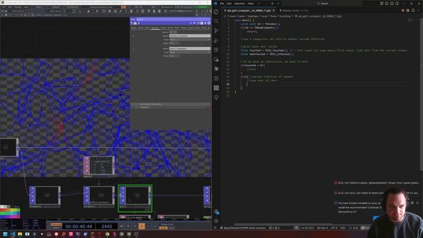Go back with the VS Code navigation arrow
The height and width of the screenshot is (238, 423).
point(272,3)
